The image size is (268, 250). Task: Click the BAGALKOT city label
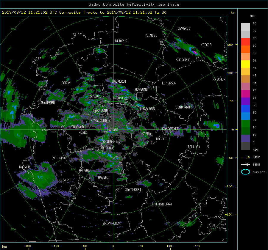(x=119, y=81)
